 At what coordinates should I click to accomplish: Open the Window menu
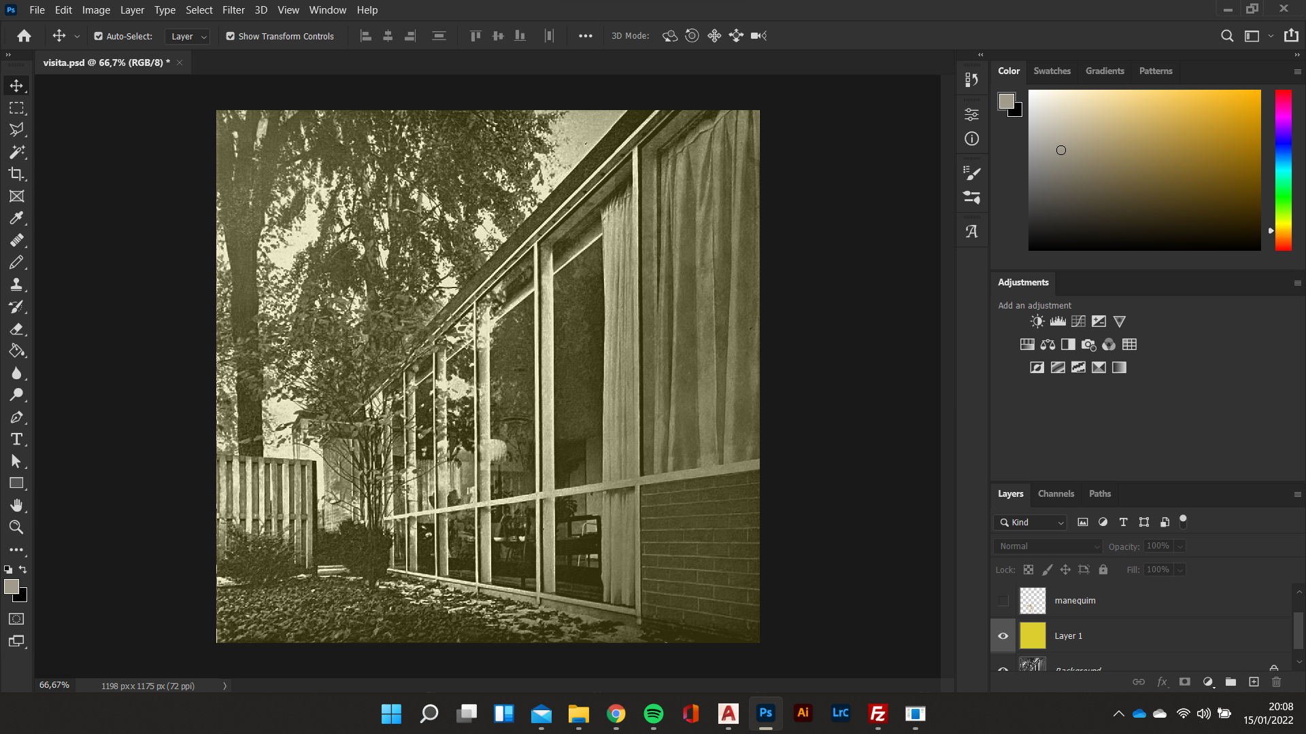pyautogui.click(x=328, y=10)
